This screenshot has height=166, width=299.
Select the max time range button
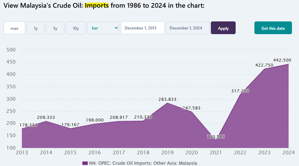[x=14, y=28]
